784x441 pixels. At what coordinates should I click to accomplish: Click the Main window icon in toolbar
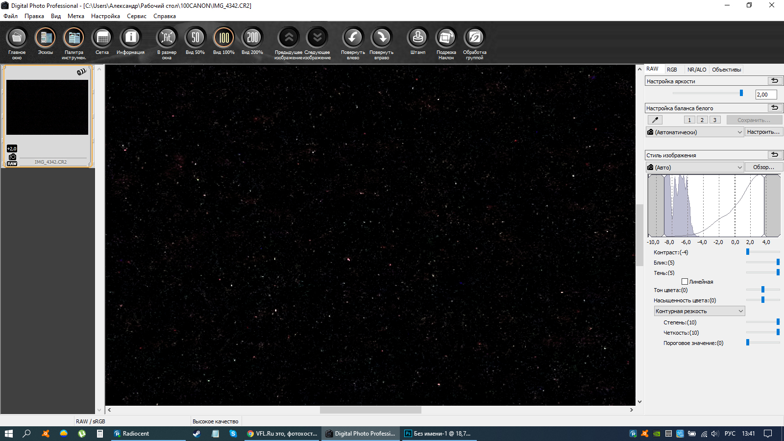pos(17,38)
